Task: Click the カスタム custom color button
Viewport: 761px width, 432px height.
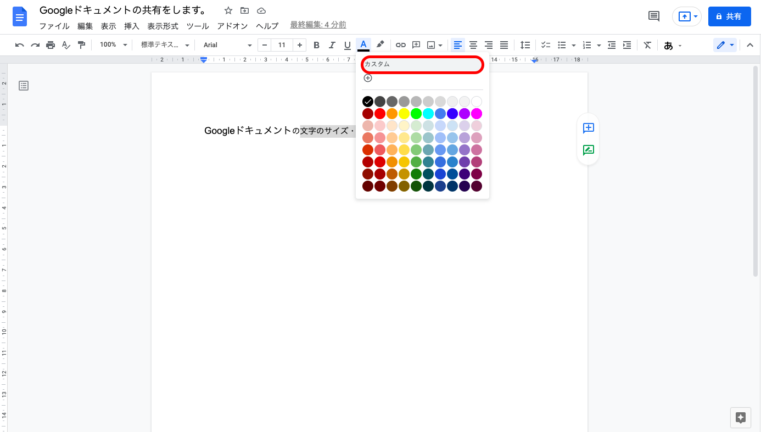Action: pyautogui.click(x=422, y=64)
